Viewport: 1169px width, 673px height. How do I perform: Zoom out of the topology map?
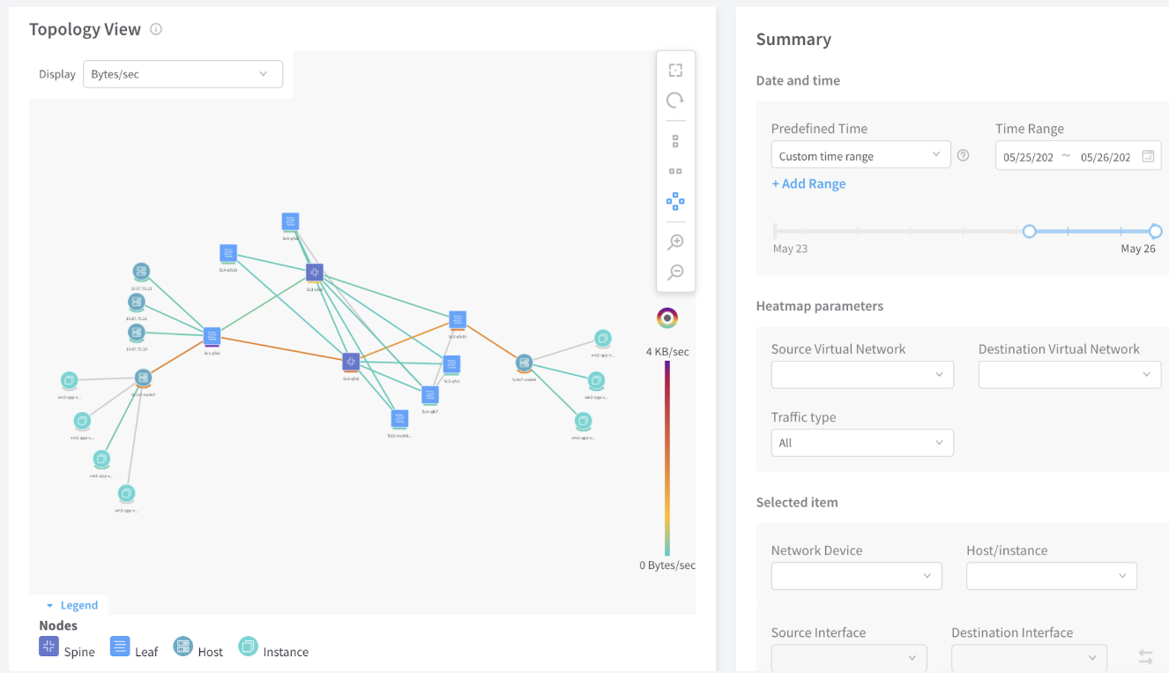tap(675, 272)
